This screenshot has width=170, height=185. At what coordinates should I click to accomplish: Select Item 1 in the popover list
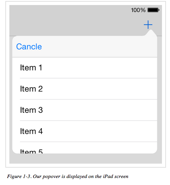pyautogui.click(x=85, y=68)
